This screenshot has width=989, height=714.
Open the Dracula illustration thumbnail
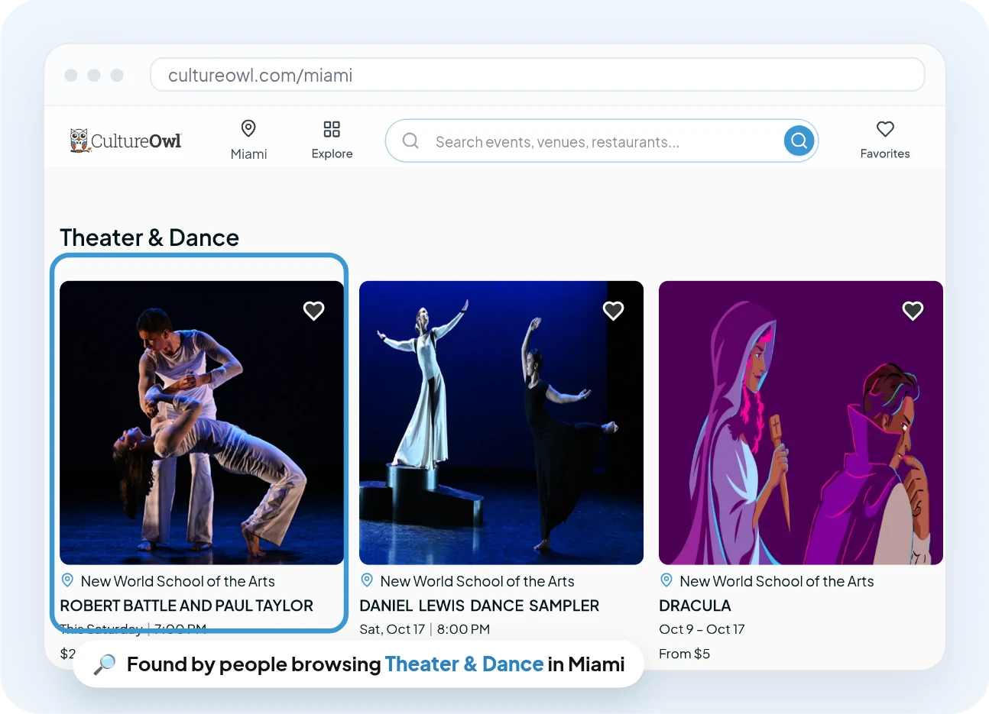pos(801,423)
